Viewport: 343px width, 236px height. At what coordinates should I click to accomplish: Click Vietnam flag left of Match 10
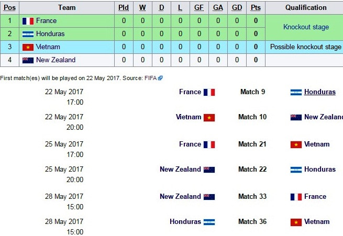[x=209, y=117]
